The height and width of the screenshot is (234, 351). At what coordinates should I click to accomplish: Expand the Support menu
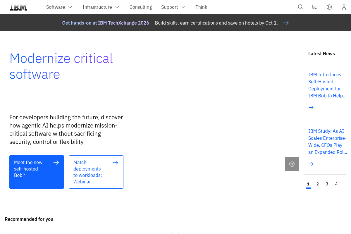[x=173, y=7]
